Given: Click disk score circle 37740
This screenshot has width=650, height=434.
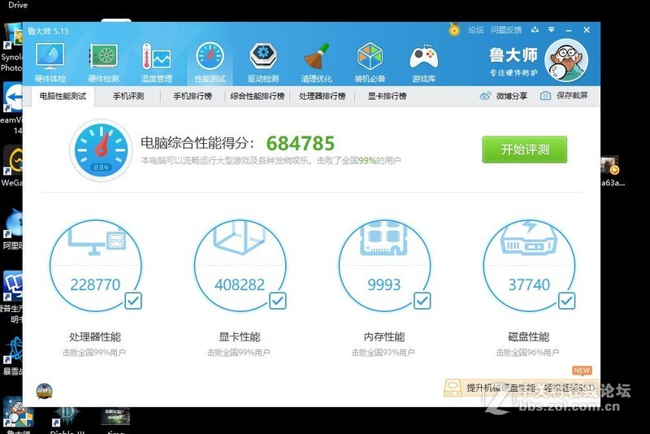Looking at the screenshot, I should 529,266.
